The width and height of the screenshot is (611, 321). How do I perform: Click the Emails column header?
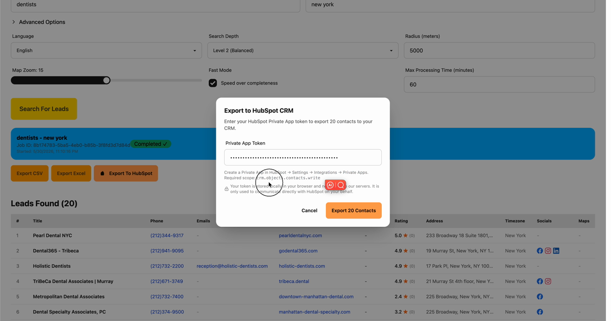pos(203,221)
